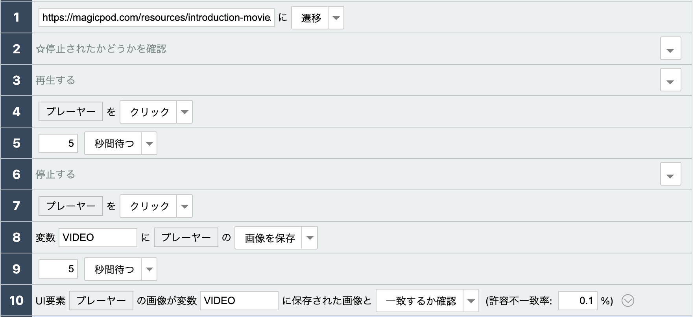Select step number 4 row handle
Image resolution: width=694 pixels, height=317 pixels.
tap(16, 111)
